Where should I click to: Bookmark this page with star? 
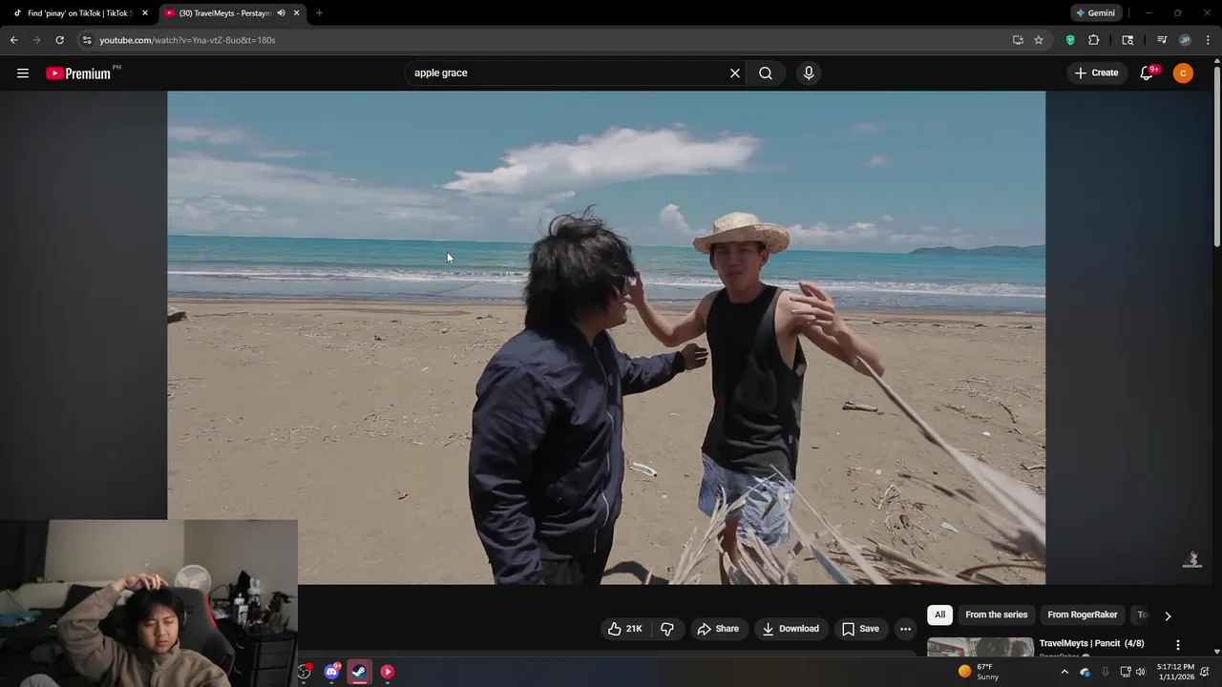1039,40
